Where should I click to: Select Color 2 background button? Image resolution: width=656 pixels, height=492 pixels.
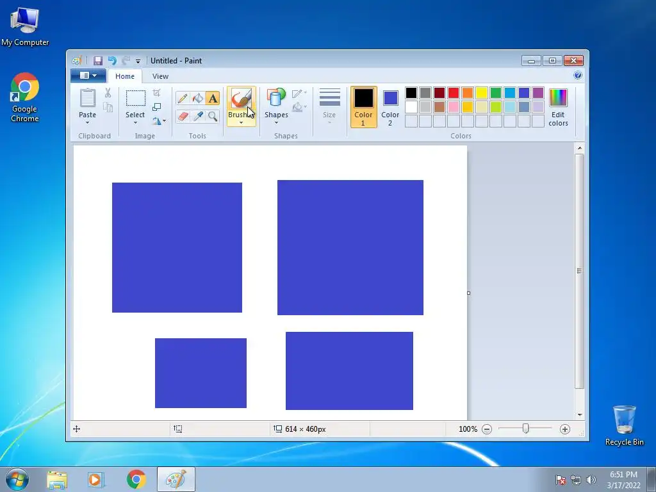390,107
